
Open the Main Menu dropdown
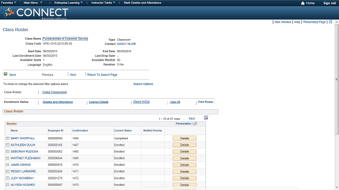coord(33,3)
